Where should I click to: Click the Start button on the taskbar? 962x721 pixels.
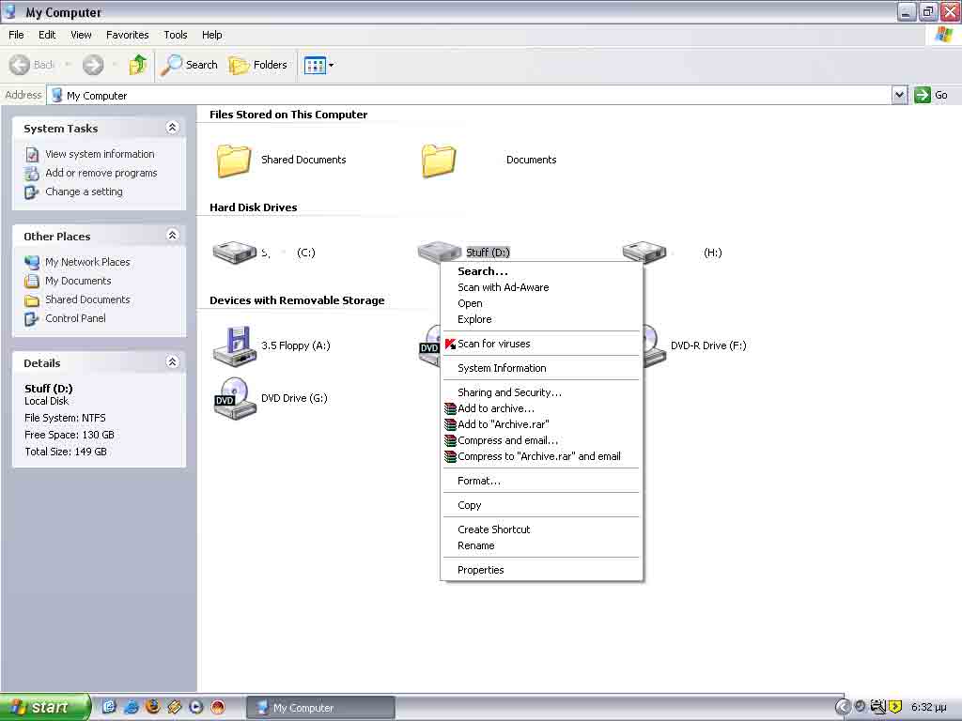pyautogui.click(x=45, y=707)
